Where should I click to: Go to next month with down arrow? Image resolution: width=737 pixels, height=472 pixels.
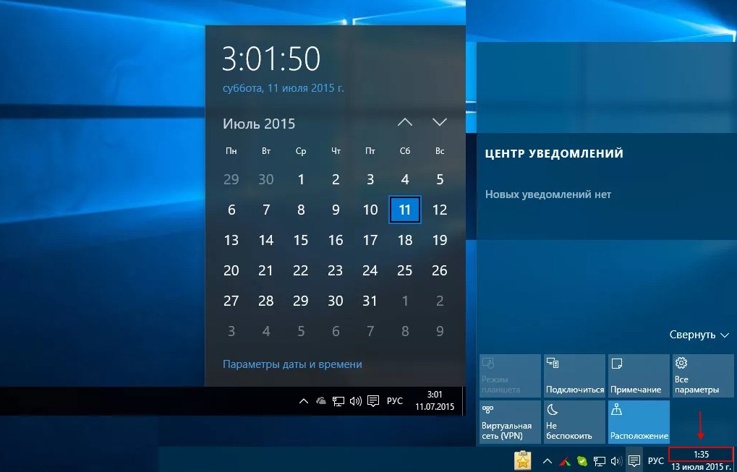(x=440, y=123)
